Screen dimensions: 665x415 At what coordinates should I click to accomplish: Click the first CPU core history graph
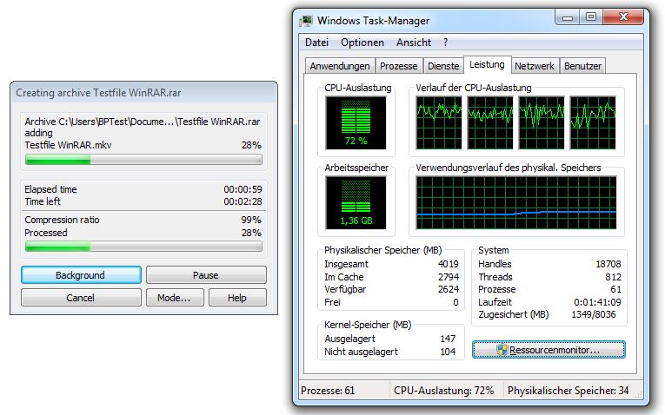(439, 122)
